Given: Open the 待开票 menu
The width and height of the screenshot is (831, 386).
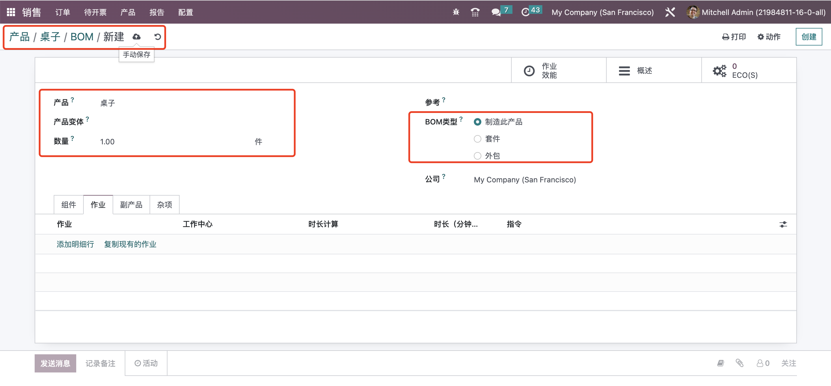Looking at the screenshot, I should pyautogui.click(x=95, y=12).
